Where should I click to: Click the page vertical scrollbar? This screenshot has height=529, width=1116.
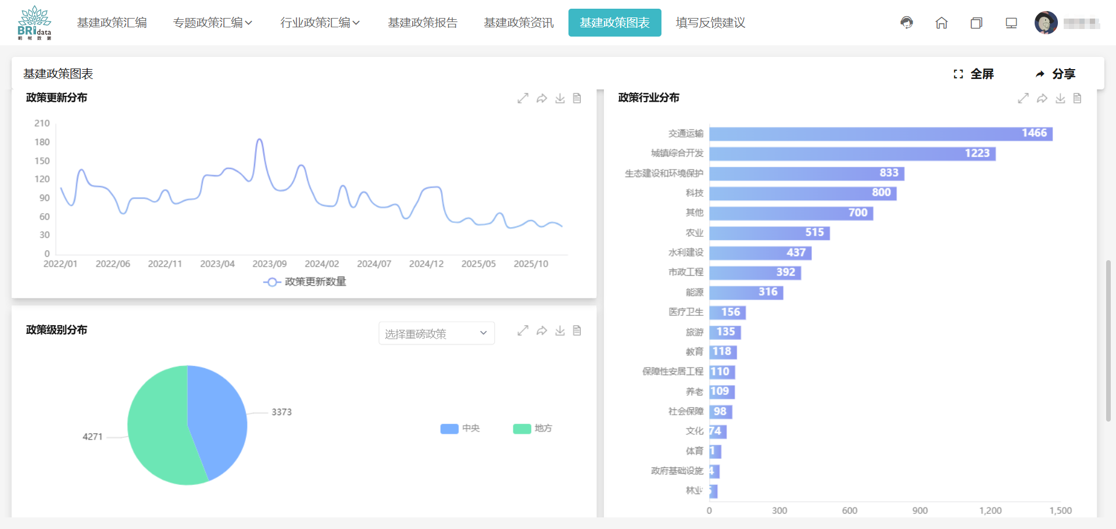pyautogui.click(x=1108, y=340)
